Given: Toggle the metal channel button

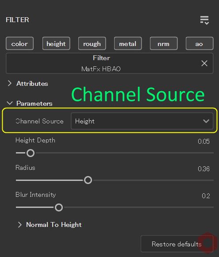Looking at the screenshot, I should pos(128,44).
